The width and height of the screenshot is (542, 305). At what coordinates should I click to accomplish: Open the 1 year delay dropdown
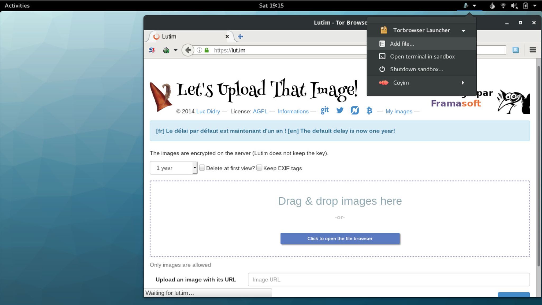pyautogui.click(x=173, y=168)
